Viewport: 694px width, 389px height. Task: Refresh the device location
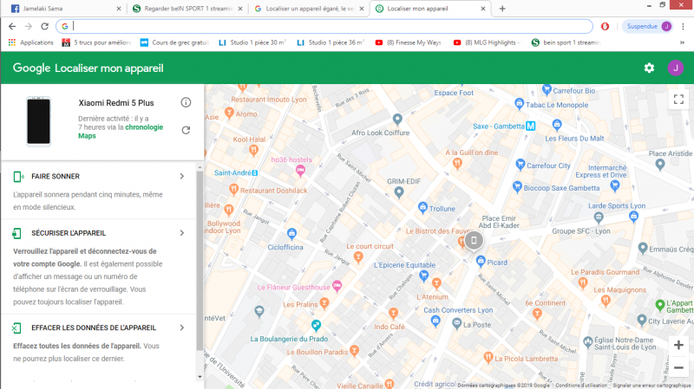186,130
